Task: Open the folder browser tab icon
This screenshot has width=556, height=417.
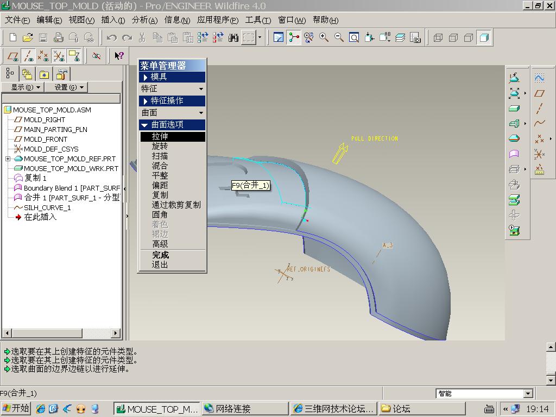Action: point(27,74)
